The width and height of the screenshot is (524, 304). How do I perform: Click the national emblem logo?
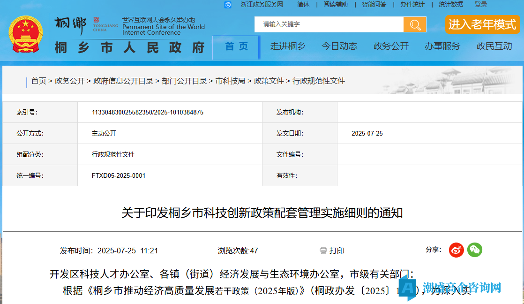click(x=25, y=34)
